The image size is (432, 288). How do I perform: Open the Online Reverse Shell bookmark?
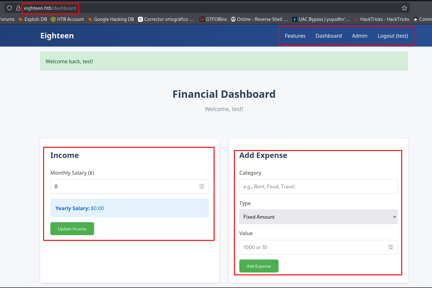[x=259, y=19]
